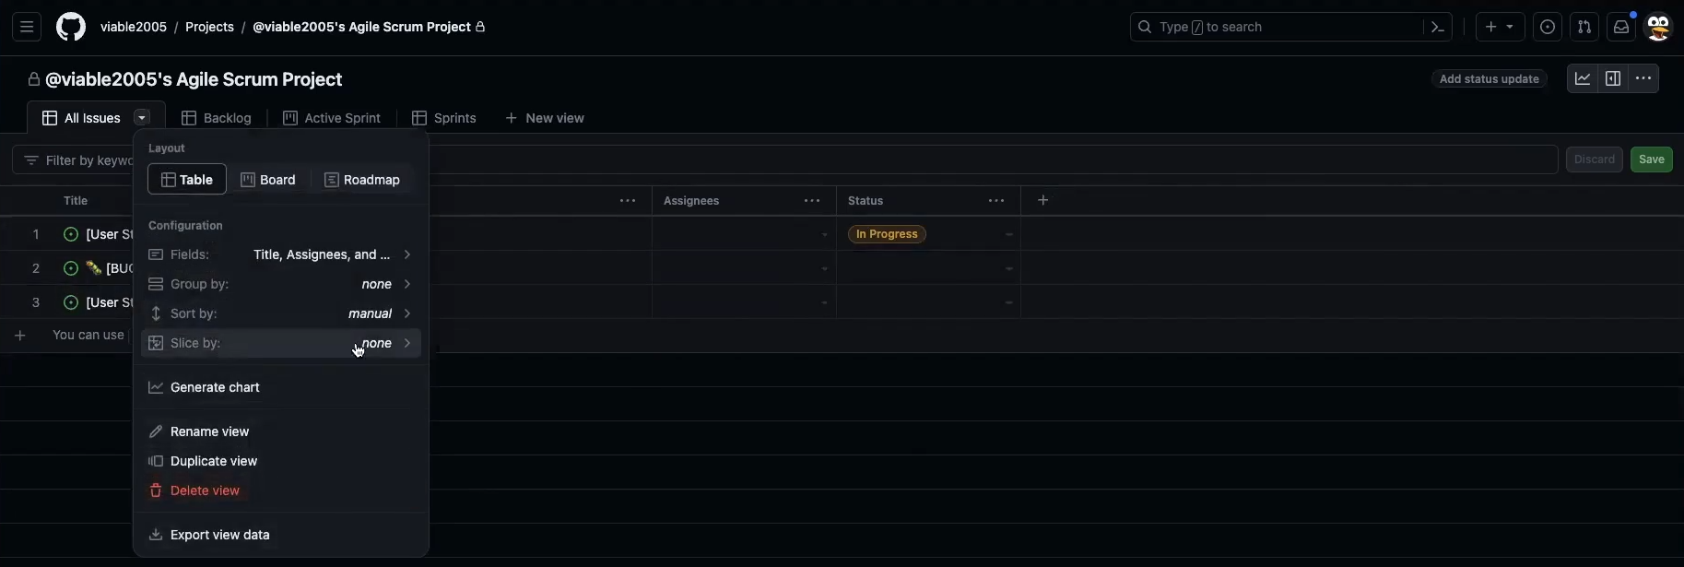Image resolution: width=1684 pixels, height=567 pixels.
Task: Click Generate chart menu item
Action: [x=215, y=387]
